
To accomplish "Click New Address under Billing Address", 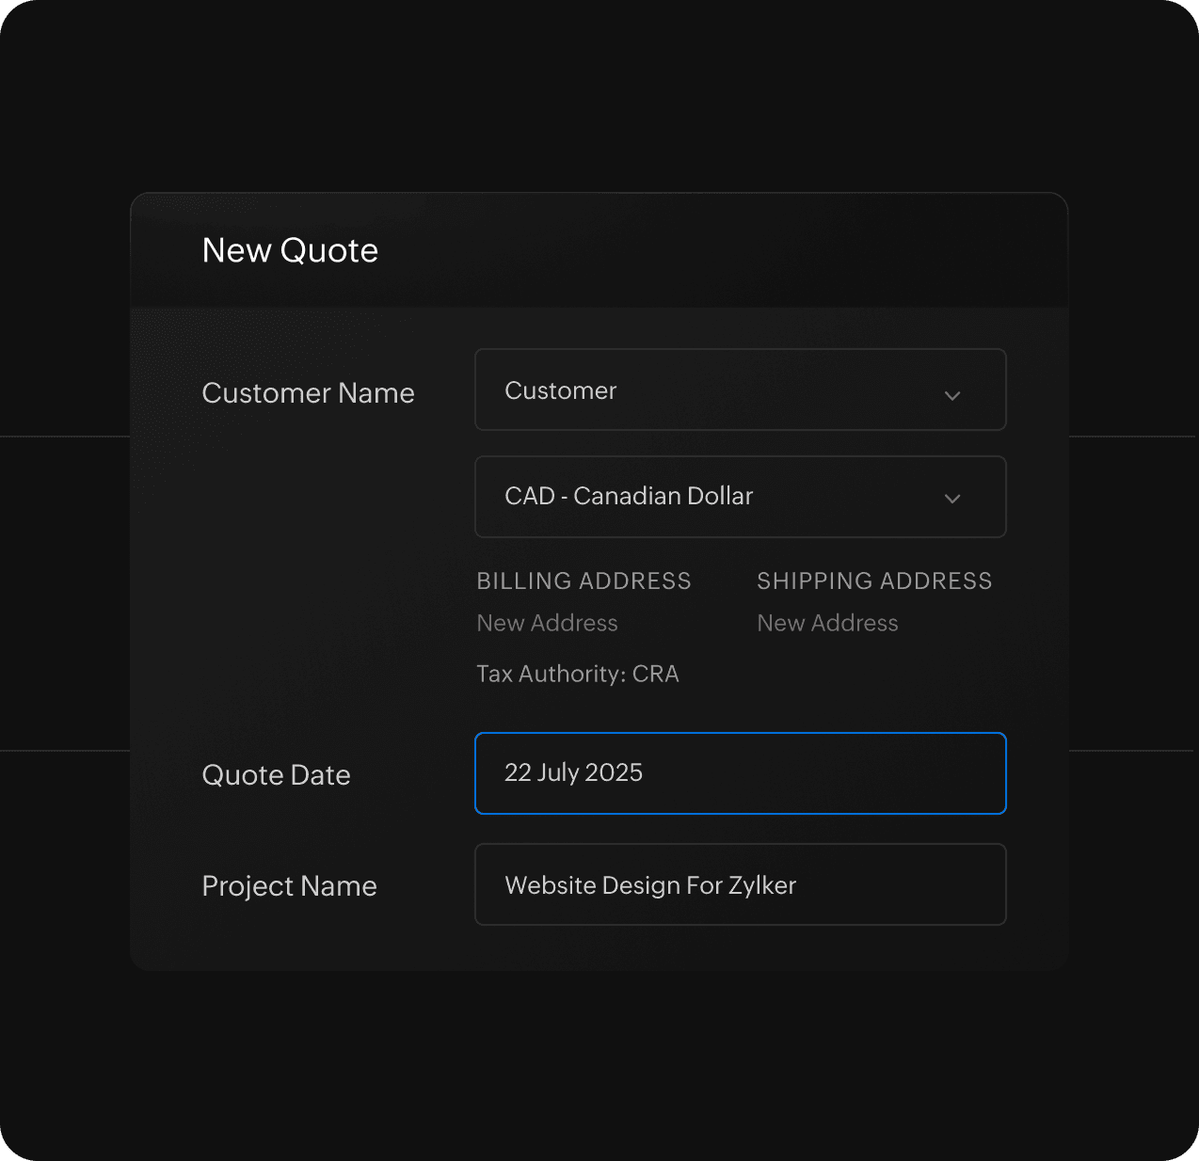I will pos(547,623).
